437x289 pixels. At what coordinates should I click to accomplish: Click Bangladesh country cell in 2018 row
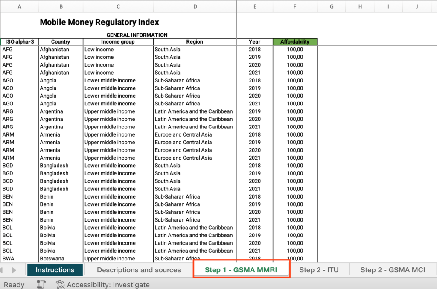pyautogui.click(x=61, y=166)
